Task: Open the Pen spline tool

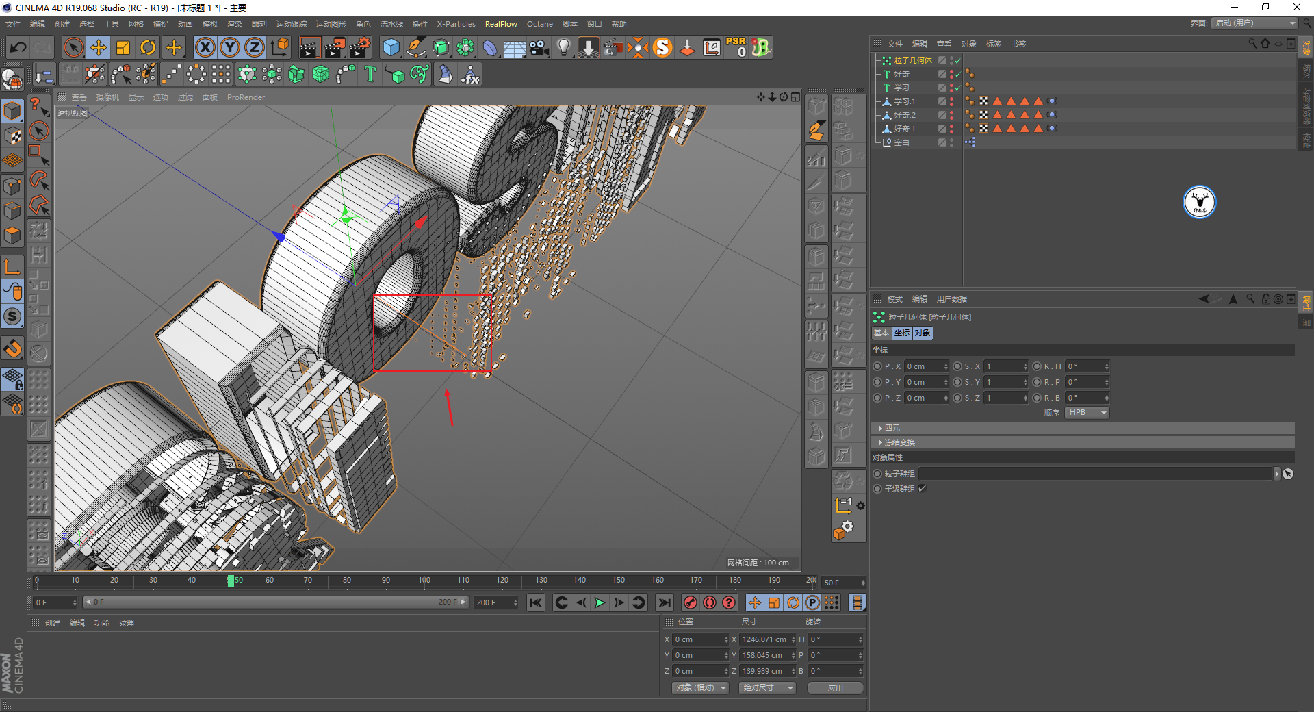Action: coord(415,47)
